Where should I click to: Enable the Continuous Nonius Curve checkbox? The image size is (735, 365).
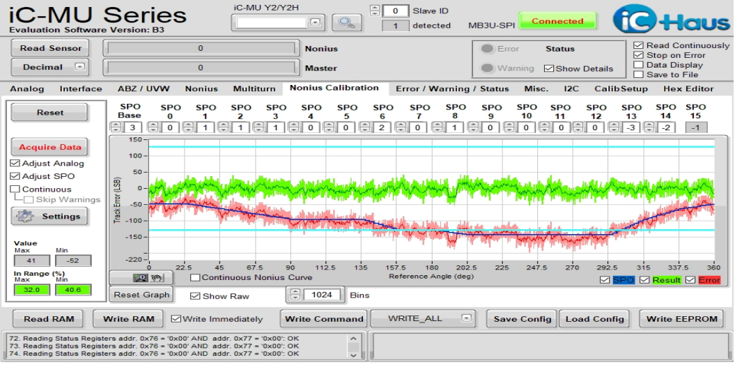tap(196, 277)
